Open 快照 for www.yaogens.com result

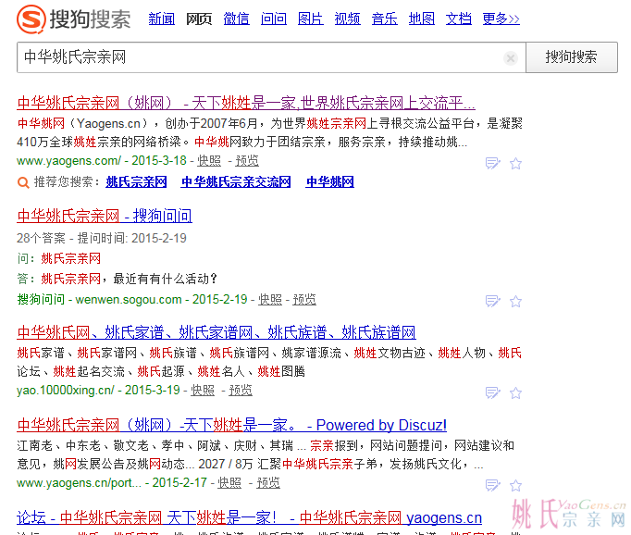209,161
